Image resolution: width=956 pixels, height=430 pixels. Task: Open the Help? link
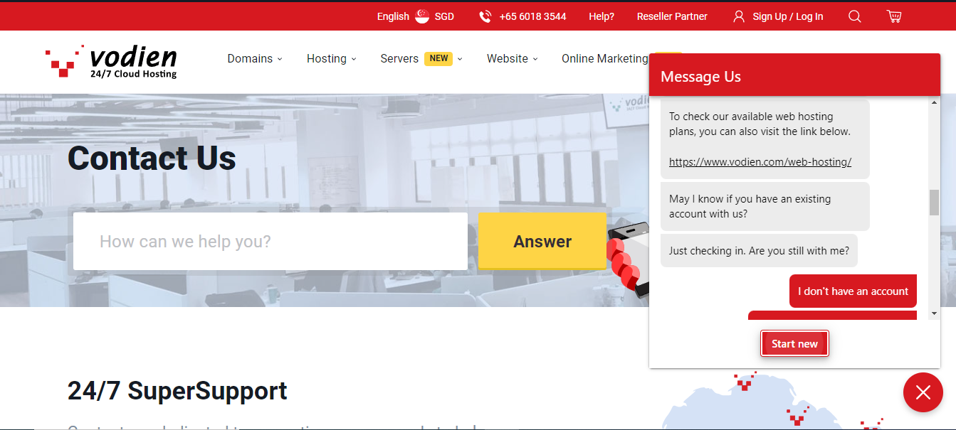[602, 16]
